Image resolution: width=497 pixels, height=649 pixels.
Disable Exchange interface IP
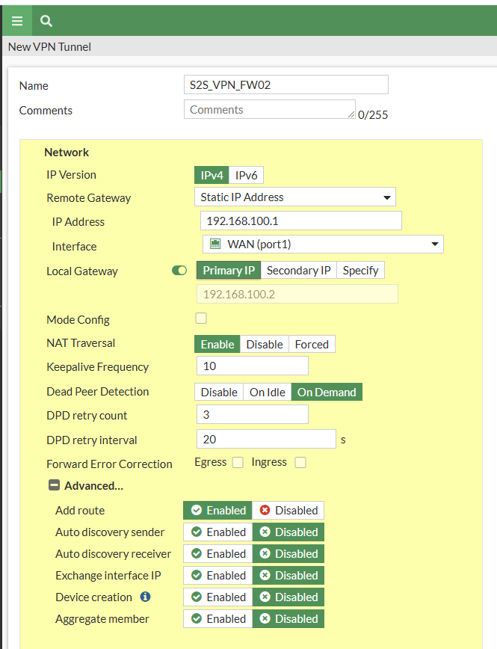coord(288,575)
